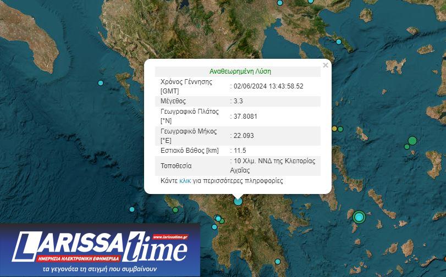446x277 pixels.
Task: Select the epicenter marker below the popup
Action: (x=238, y=201)
